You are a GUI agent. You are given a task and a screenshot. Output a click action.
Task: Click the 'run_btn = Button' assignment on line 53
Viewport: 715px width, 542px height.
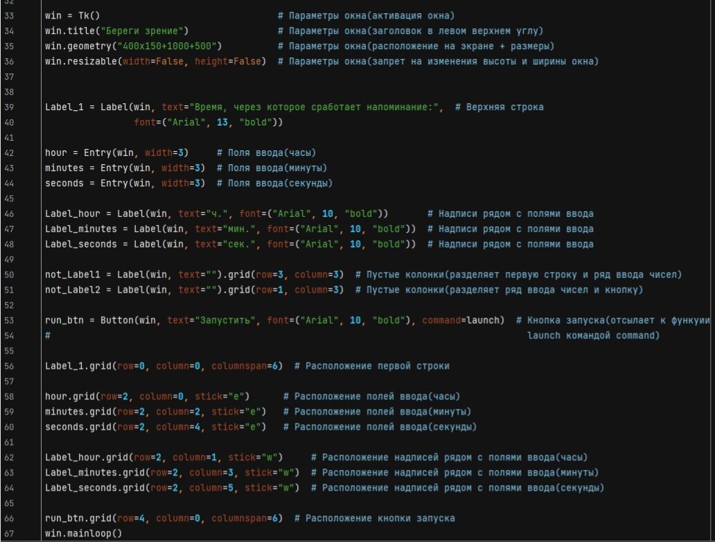(89, 320)
